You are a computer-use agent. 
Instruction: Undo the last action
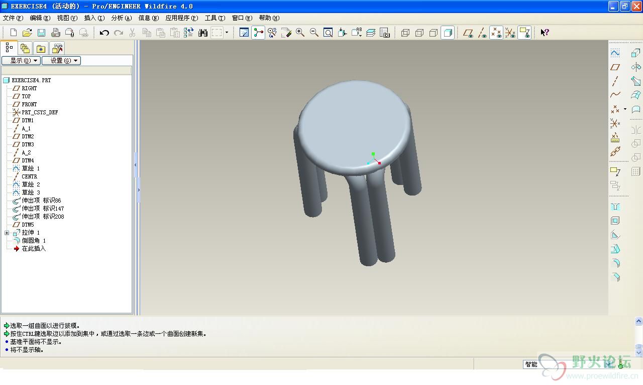(x=104, y=33)
